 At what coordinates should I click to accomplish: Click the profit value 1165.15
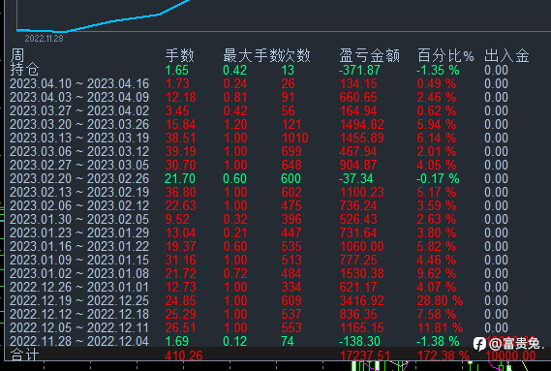[x=361, y=327]
